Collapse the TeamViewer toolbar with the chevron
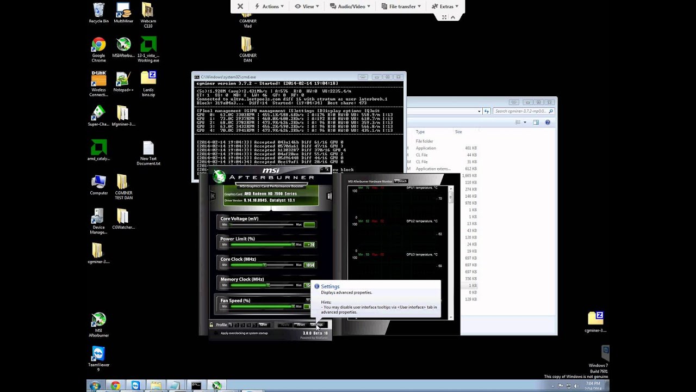The width and height of the screenshot is (696, 392). 452,17
